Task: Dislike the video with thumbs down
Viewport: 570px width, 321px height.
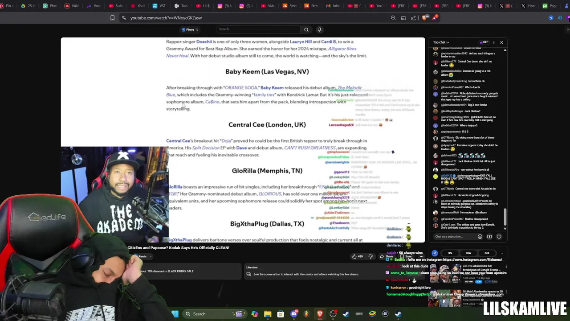Action: pyautogui.click(x=370, y=256)
